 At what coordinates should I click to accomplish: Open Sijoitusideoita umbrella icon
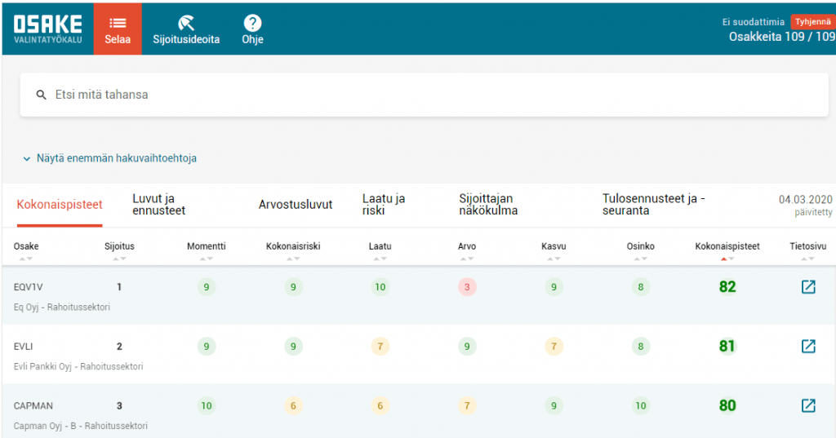[x=186, y=23]
